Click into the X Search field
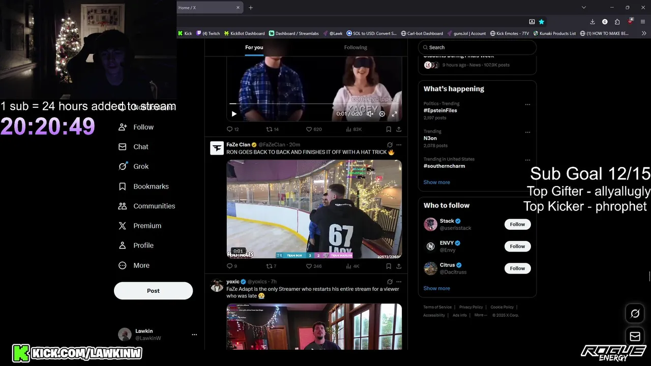Viewport: 651px width, 366px height. click(477, 47)
